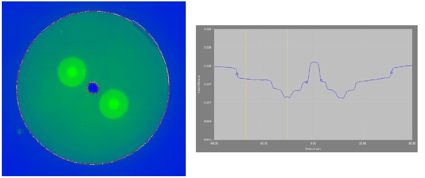The image size is (425, 178).
Task: Click the 0.007 y-axis tick value
Action: coord(208,103)
